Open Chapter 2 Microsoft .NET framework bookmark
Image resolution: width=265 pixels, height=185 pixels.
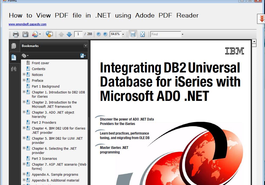[x=54, y=104]
